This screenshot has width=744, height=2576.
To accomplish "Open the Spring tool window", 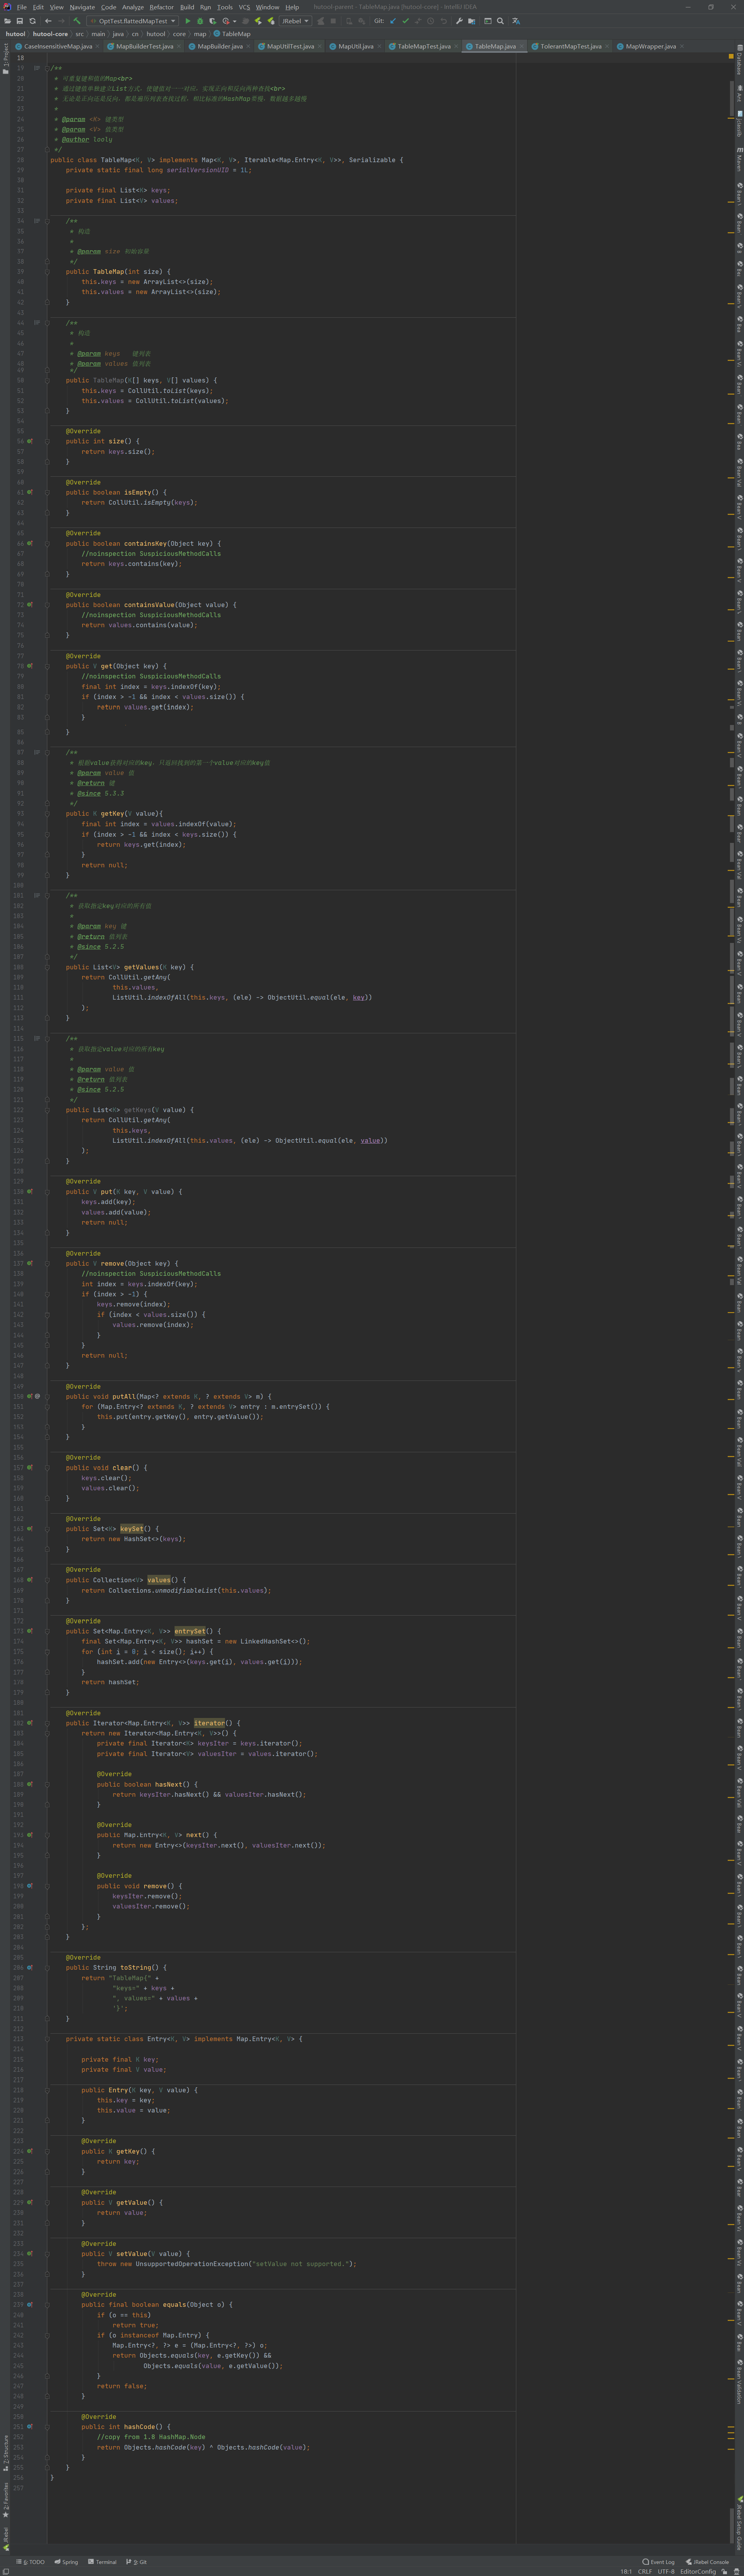I will click(66, 2562).
